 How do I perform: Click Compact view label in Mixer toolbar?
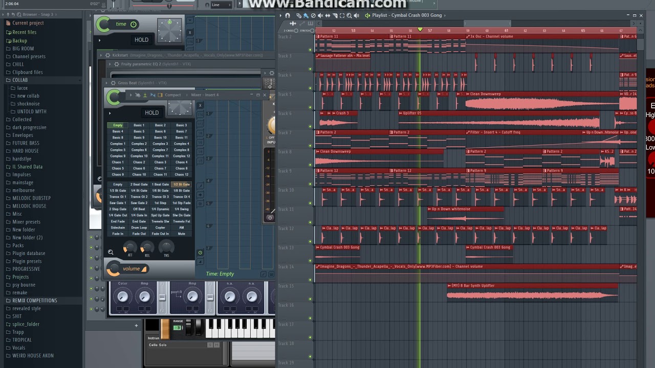172,95
